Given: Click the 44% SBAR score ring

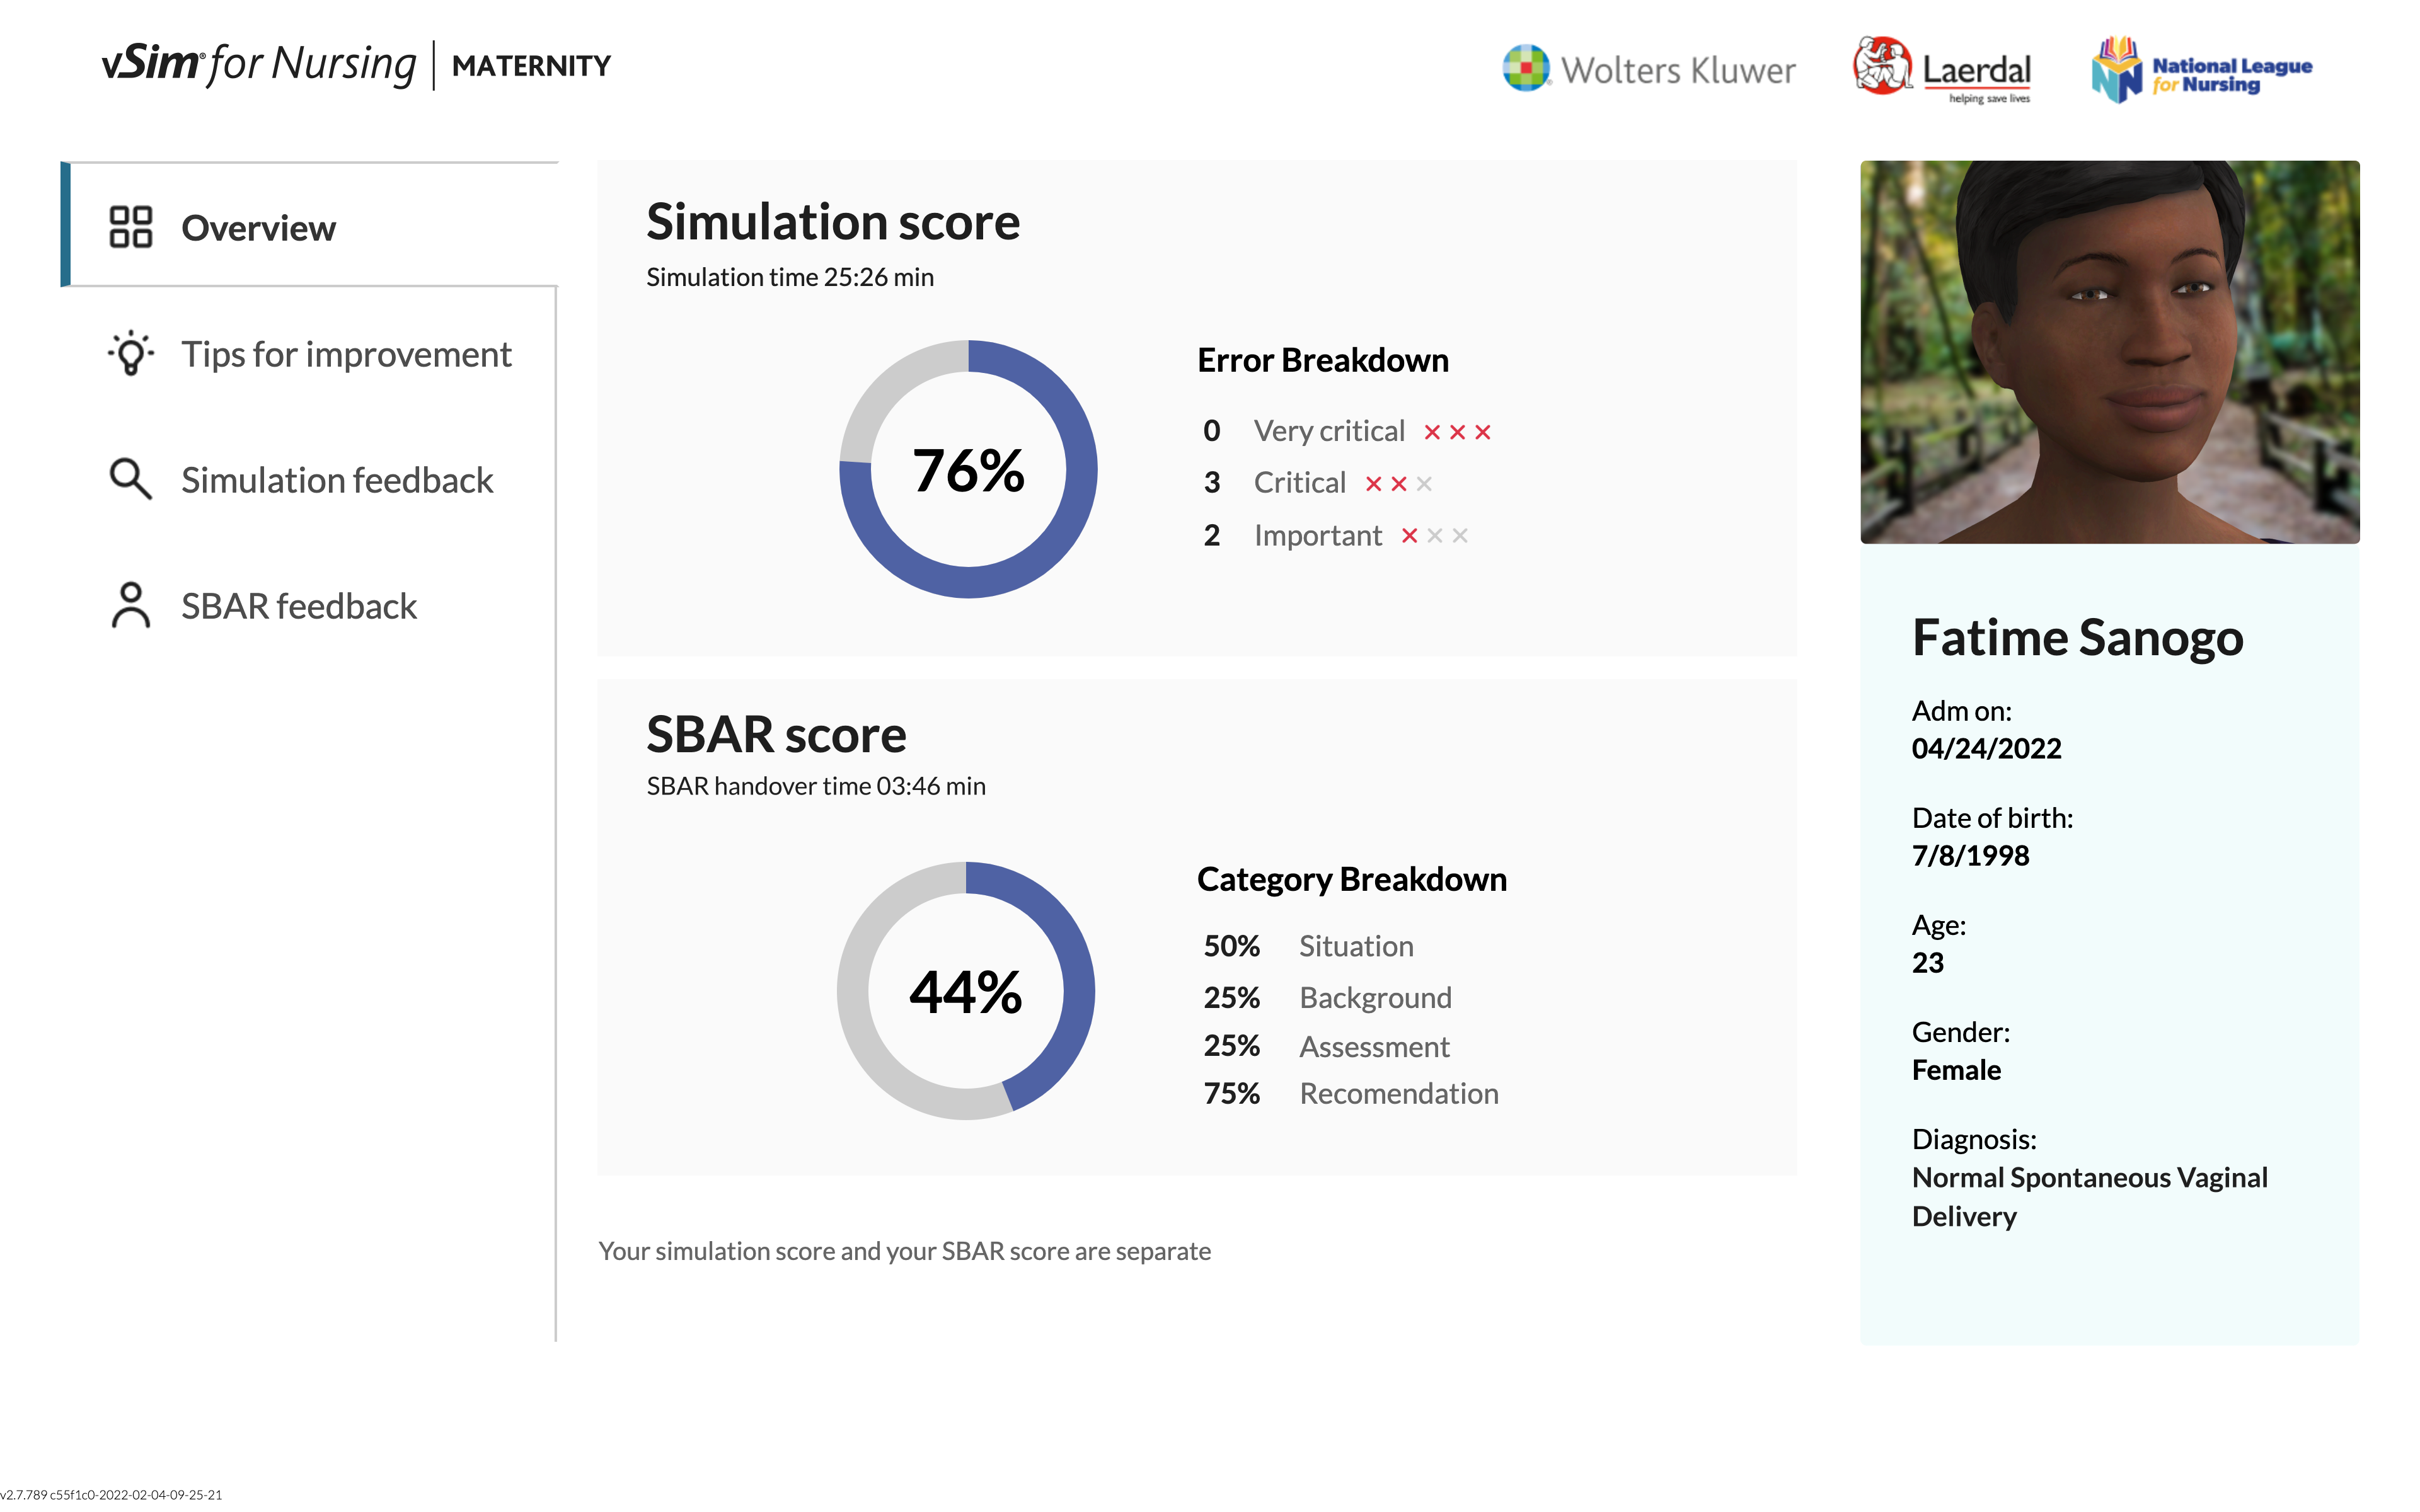Looking at the screenshot, I should click(965, 991).
